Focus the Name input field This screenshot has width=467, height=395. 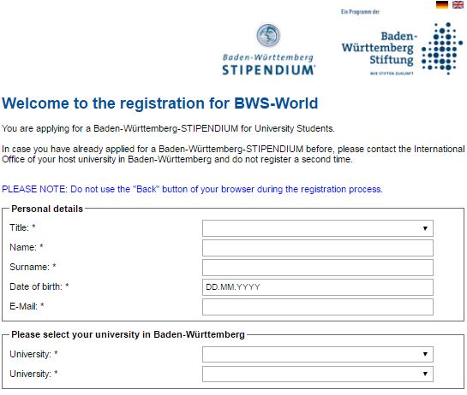click(x=318, y=248)
